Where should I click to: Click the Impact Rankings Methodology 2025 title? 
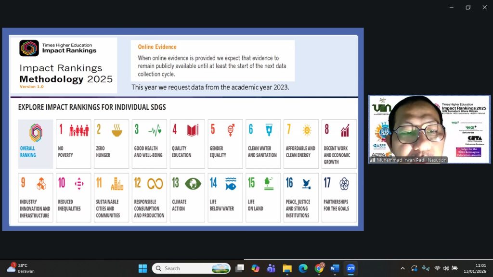tap(66, 74)
